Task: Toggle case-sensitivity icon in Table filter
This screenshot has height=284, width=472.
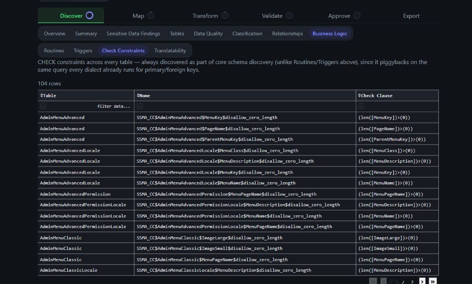Action: click(43, 106)
